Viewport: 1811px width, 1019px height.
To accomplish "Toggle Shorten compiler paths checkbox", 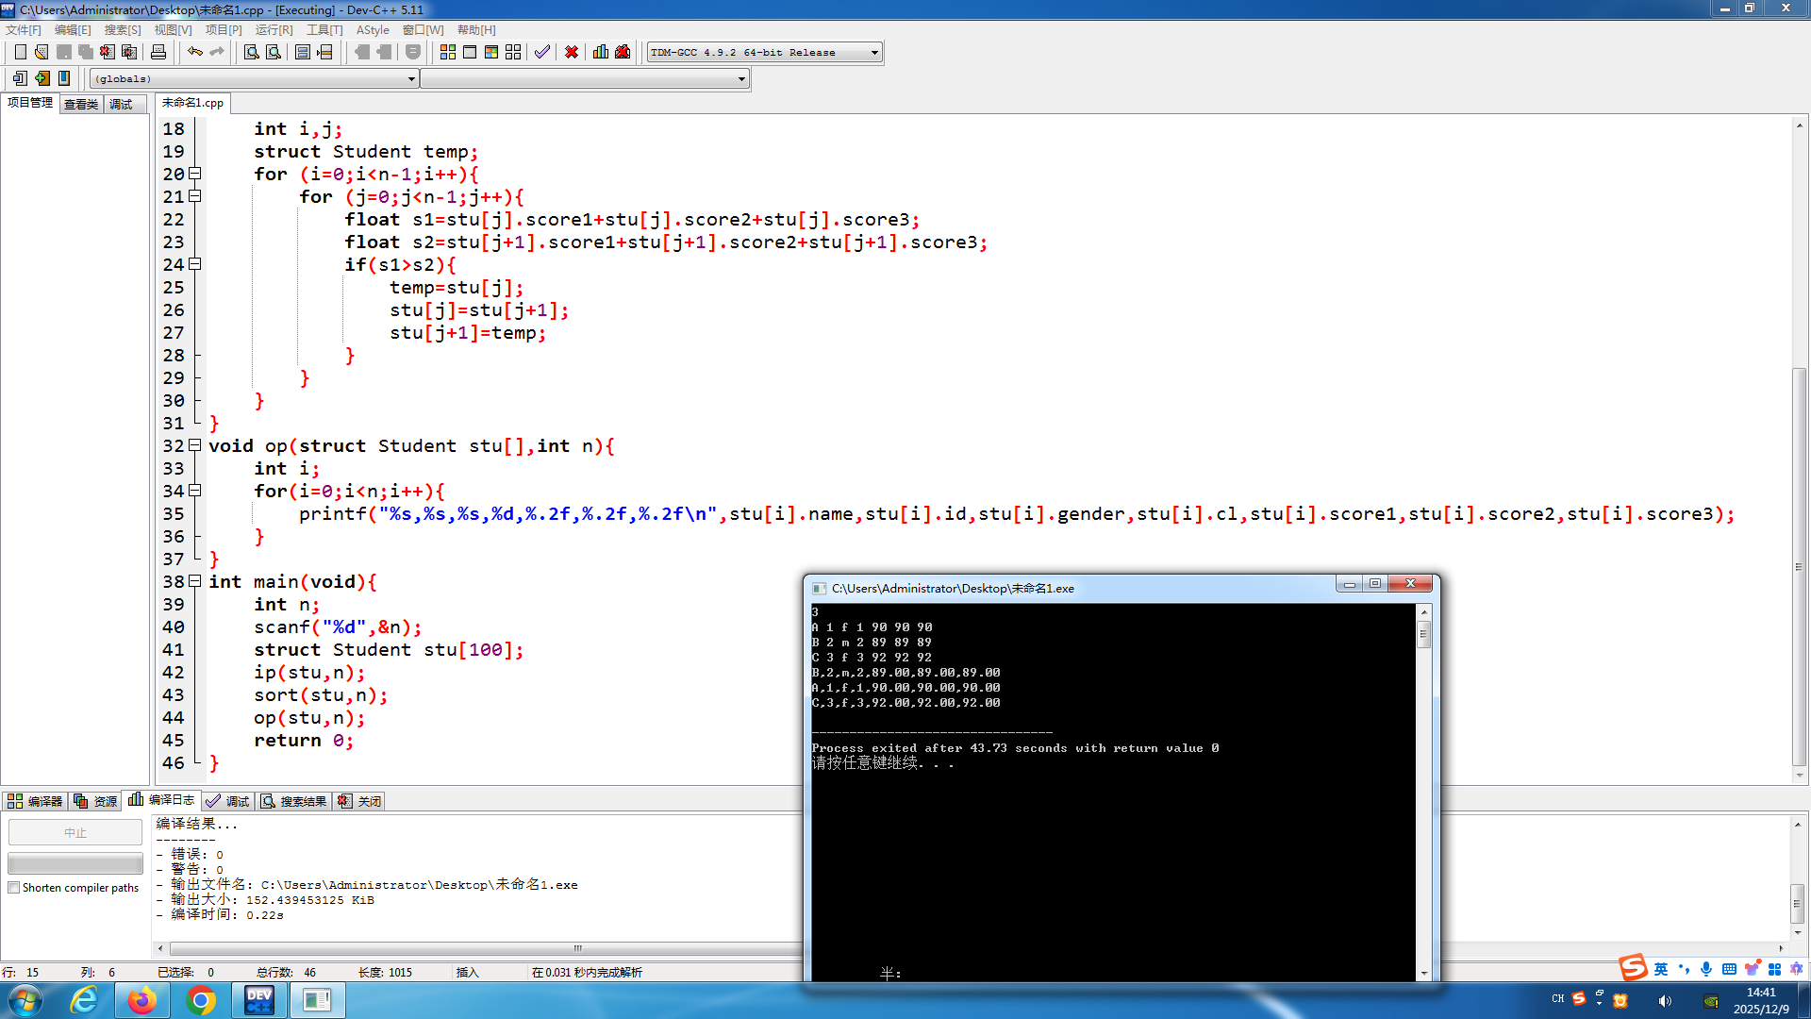I will [x=14, y=888].
